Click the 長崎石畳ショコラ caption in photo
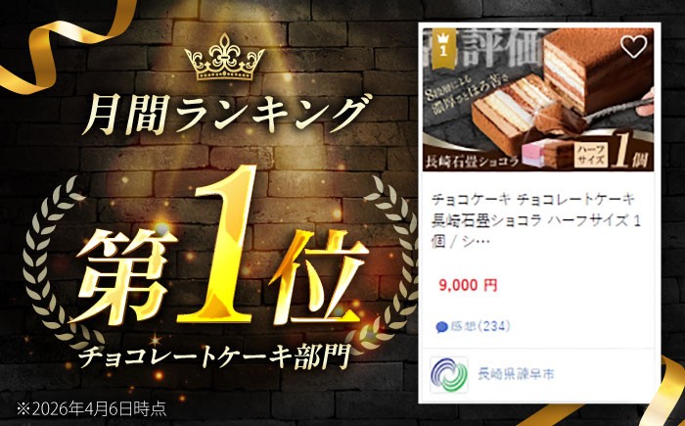 [x=472, y=162]
